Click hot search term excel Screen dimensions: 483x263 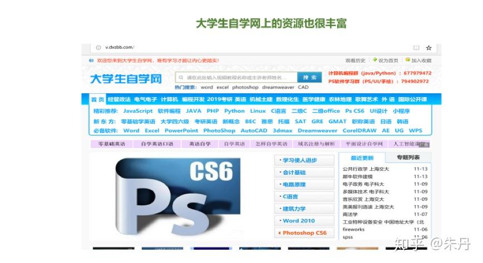[x=223, y=87]
